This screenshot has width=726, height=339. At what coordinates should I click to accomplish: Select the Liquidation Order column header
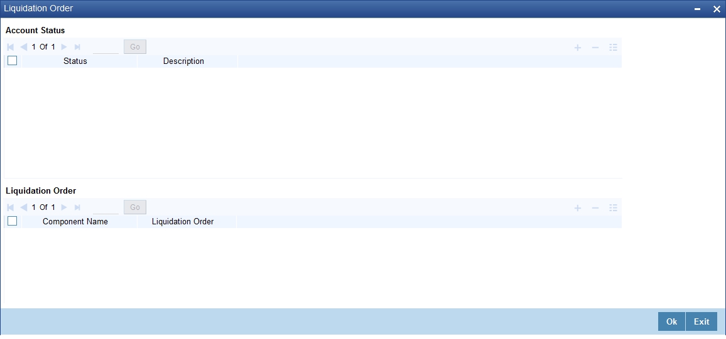[183, 222]
